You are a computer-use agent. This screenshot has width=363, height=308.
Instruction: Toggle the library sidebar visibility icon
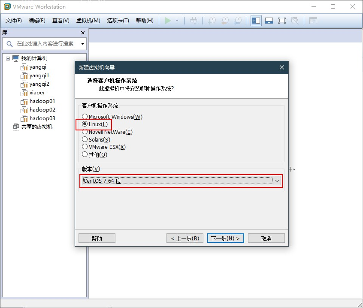(x=256, y=20)
